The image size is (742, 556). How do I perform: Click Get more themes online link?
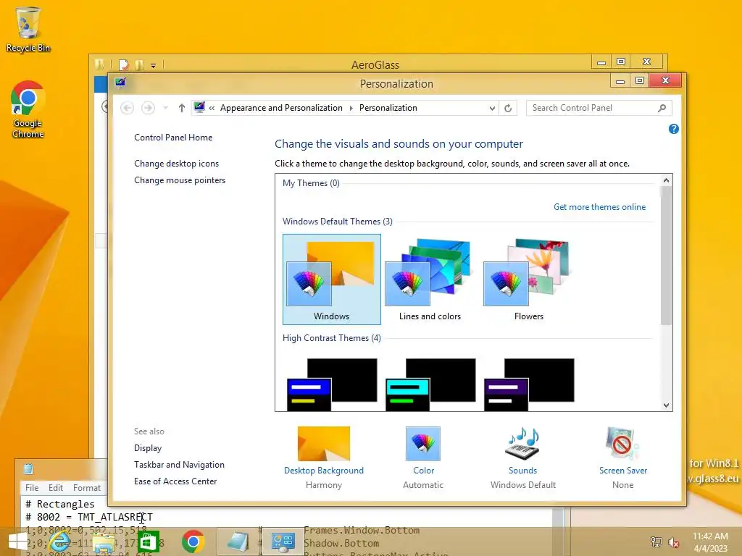(599, 207)
